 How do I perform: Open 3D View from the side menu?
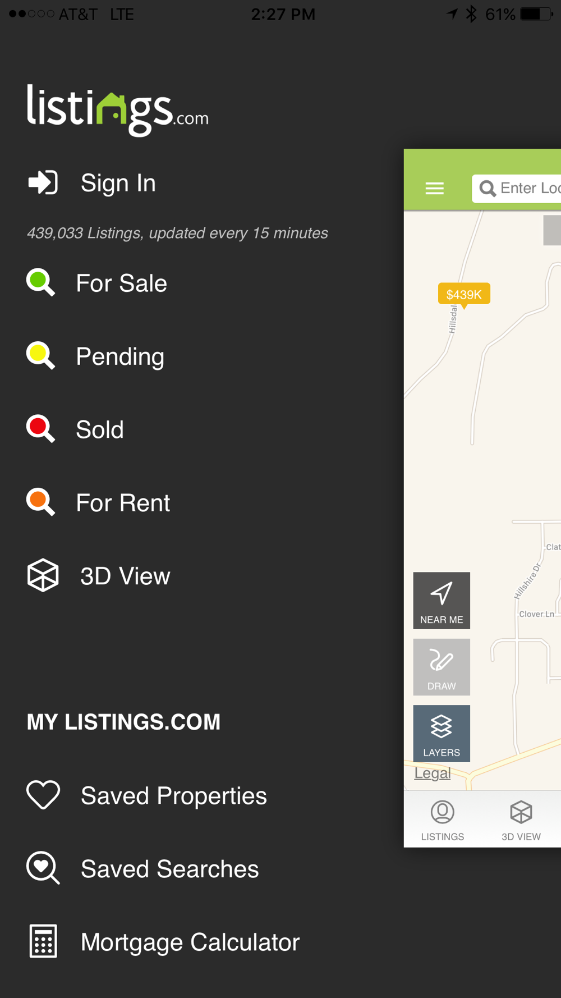pos(99,576)
